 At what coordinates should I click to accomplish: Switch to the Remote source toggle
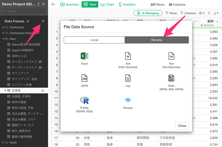pyautogui.click(x=157, y=40)
